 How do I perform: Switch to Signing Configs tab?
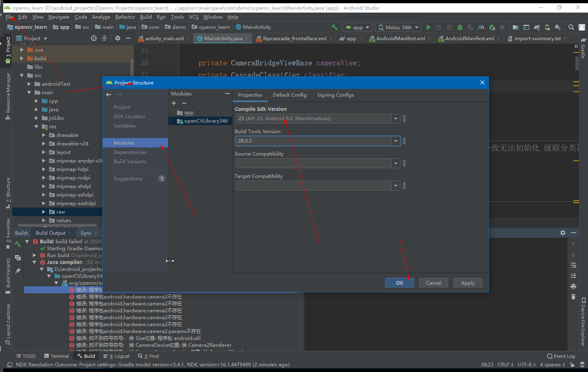tap(335, 95)
